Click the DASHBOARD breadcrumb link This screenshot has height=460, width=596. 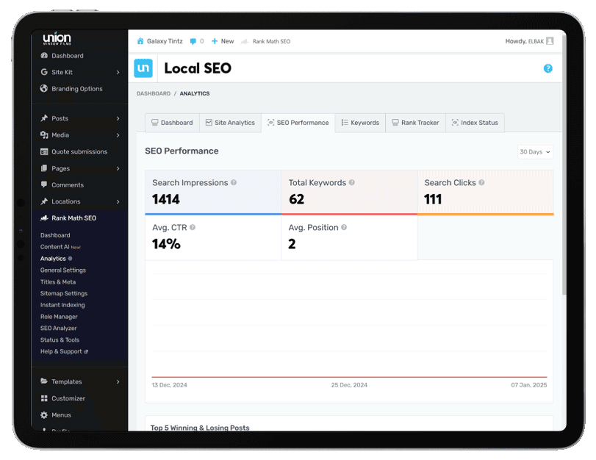[154, 93]
